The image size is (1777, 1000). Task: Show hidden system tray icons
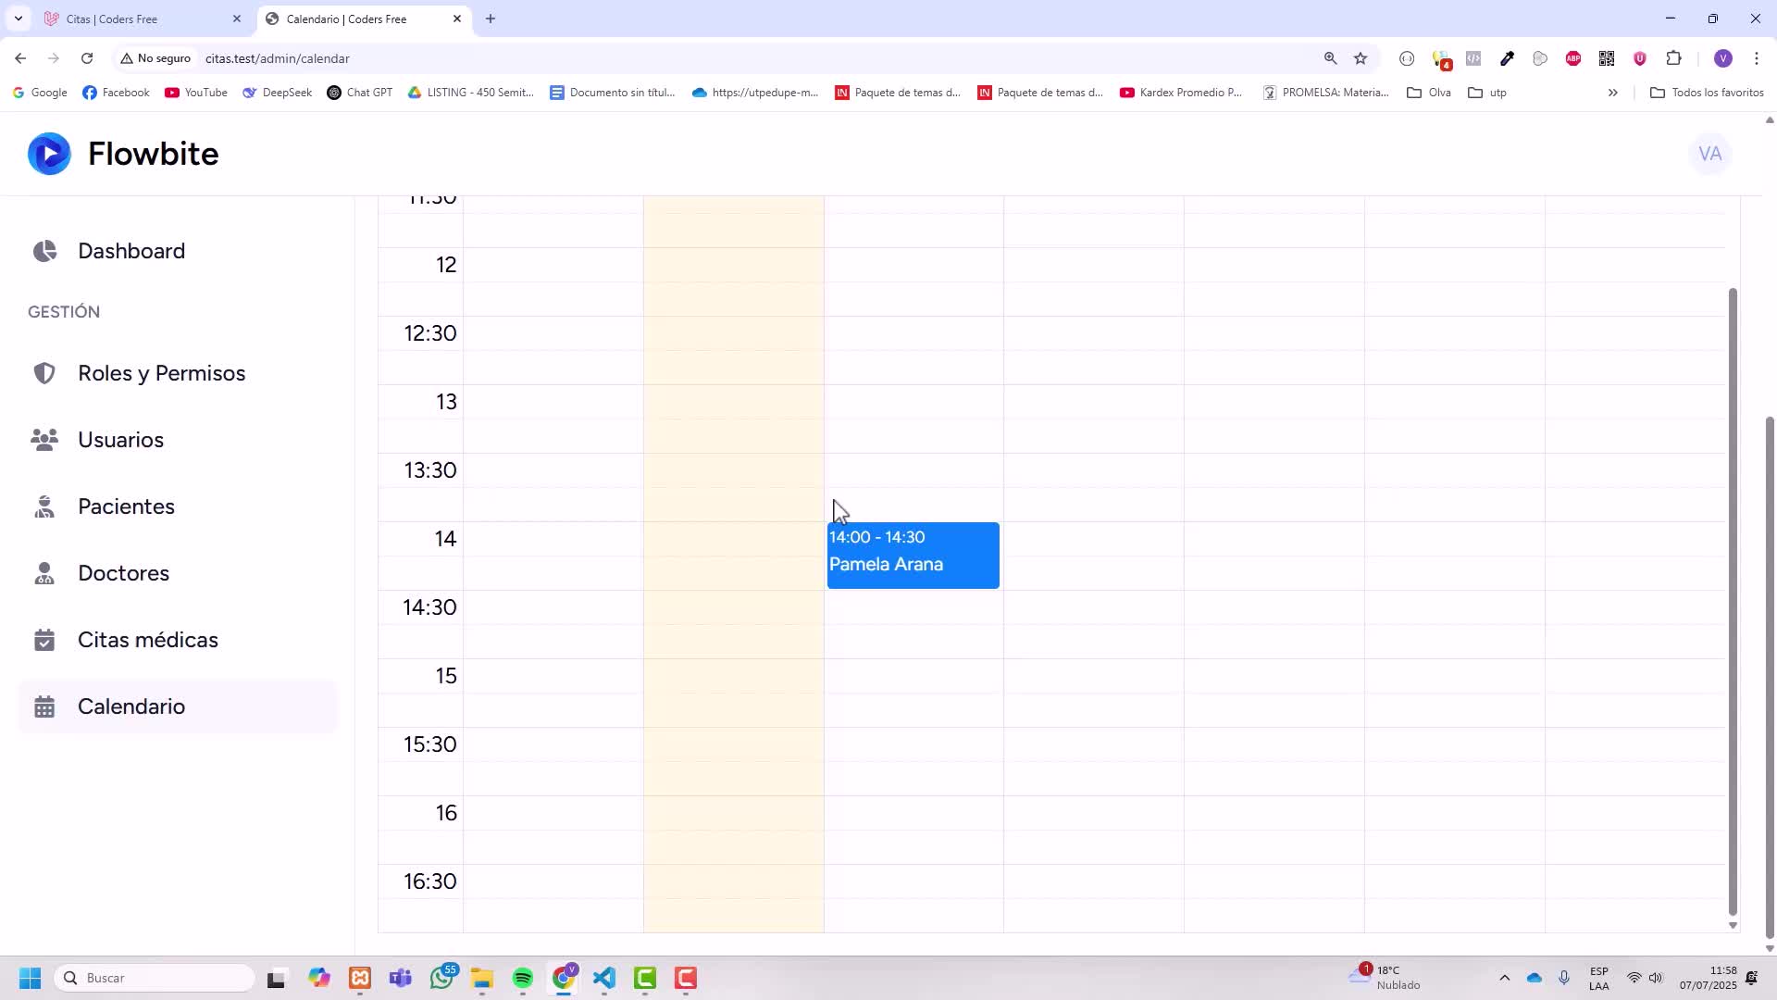1504,979
